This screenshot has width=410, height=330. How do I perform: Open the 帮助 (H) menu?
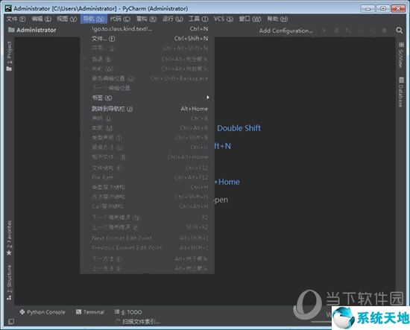(x=277, y=19)
